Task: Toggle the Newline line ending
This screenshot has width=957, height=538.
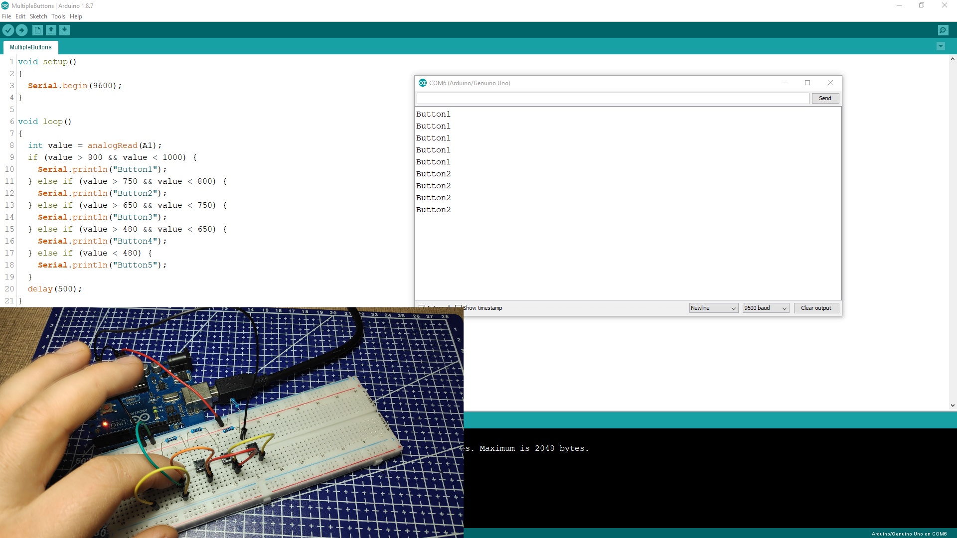Action: click(x=712, y=307)
